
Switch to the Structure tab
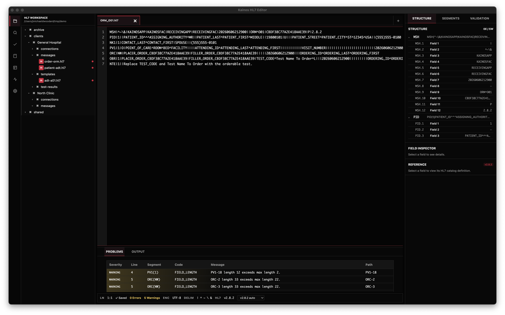[422, 18]
